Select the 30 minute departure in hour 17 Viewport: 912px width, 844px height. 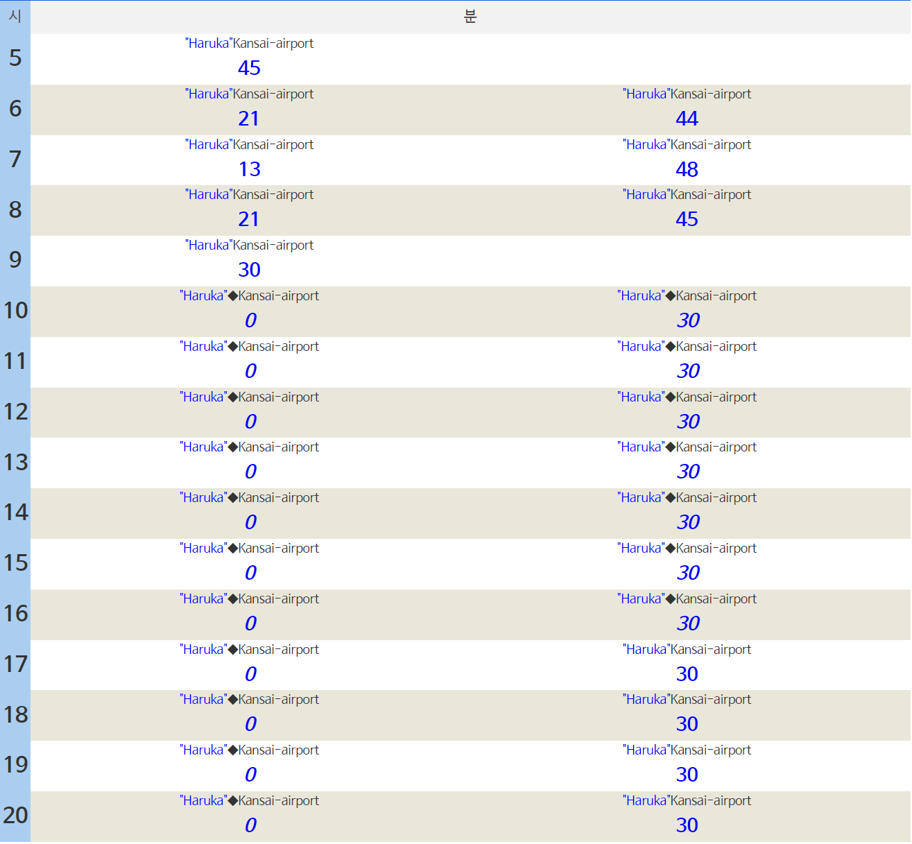click(x=687, y=674)
